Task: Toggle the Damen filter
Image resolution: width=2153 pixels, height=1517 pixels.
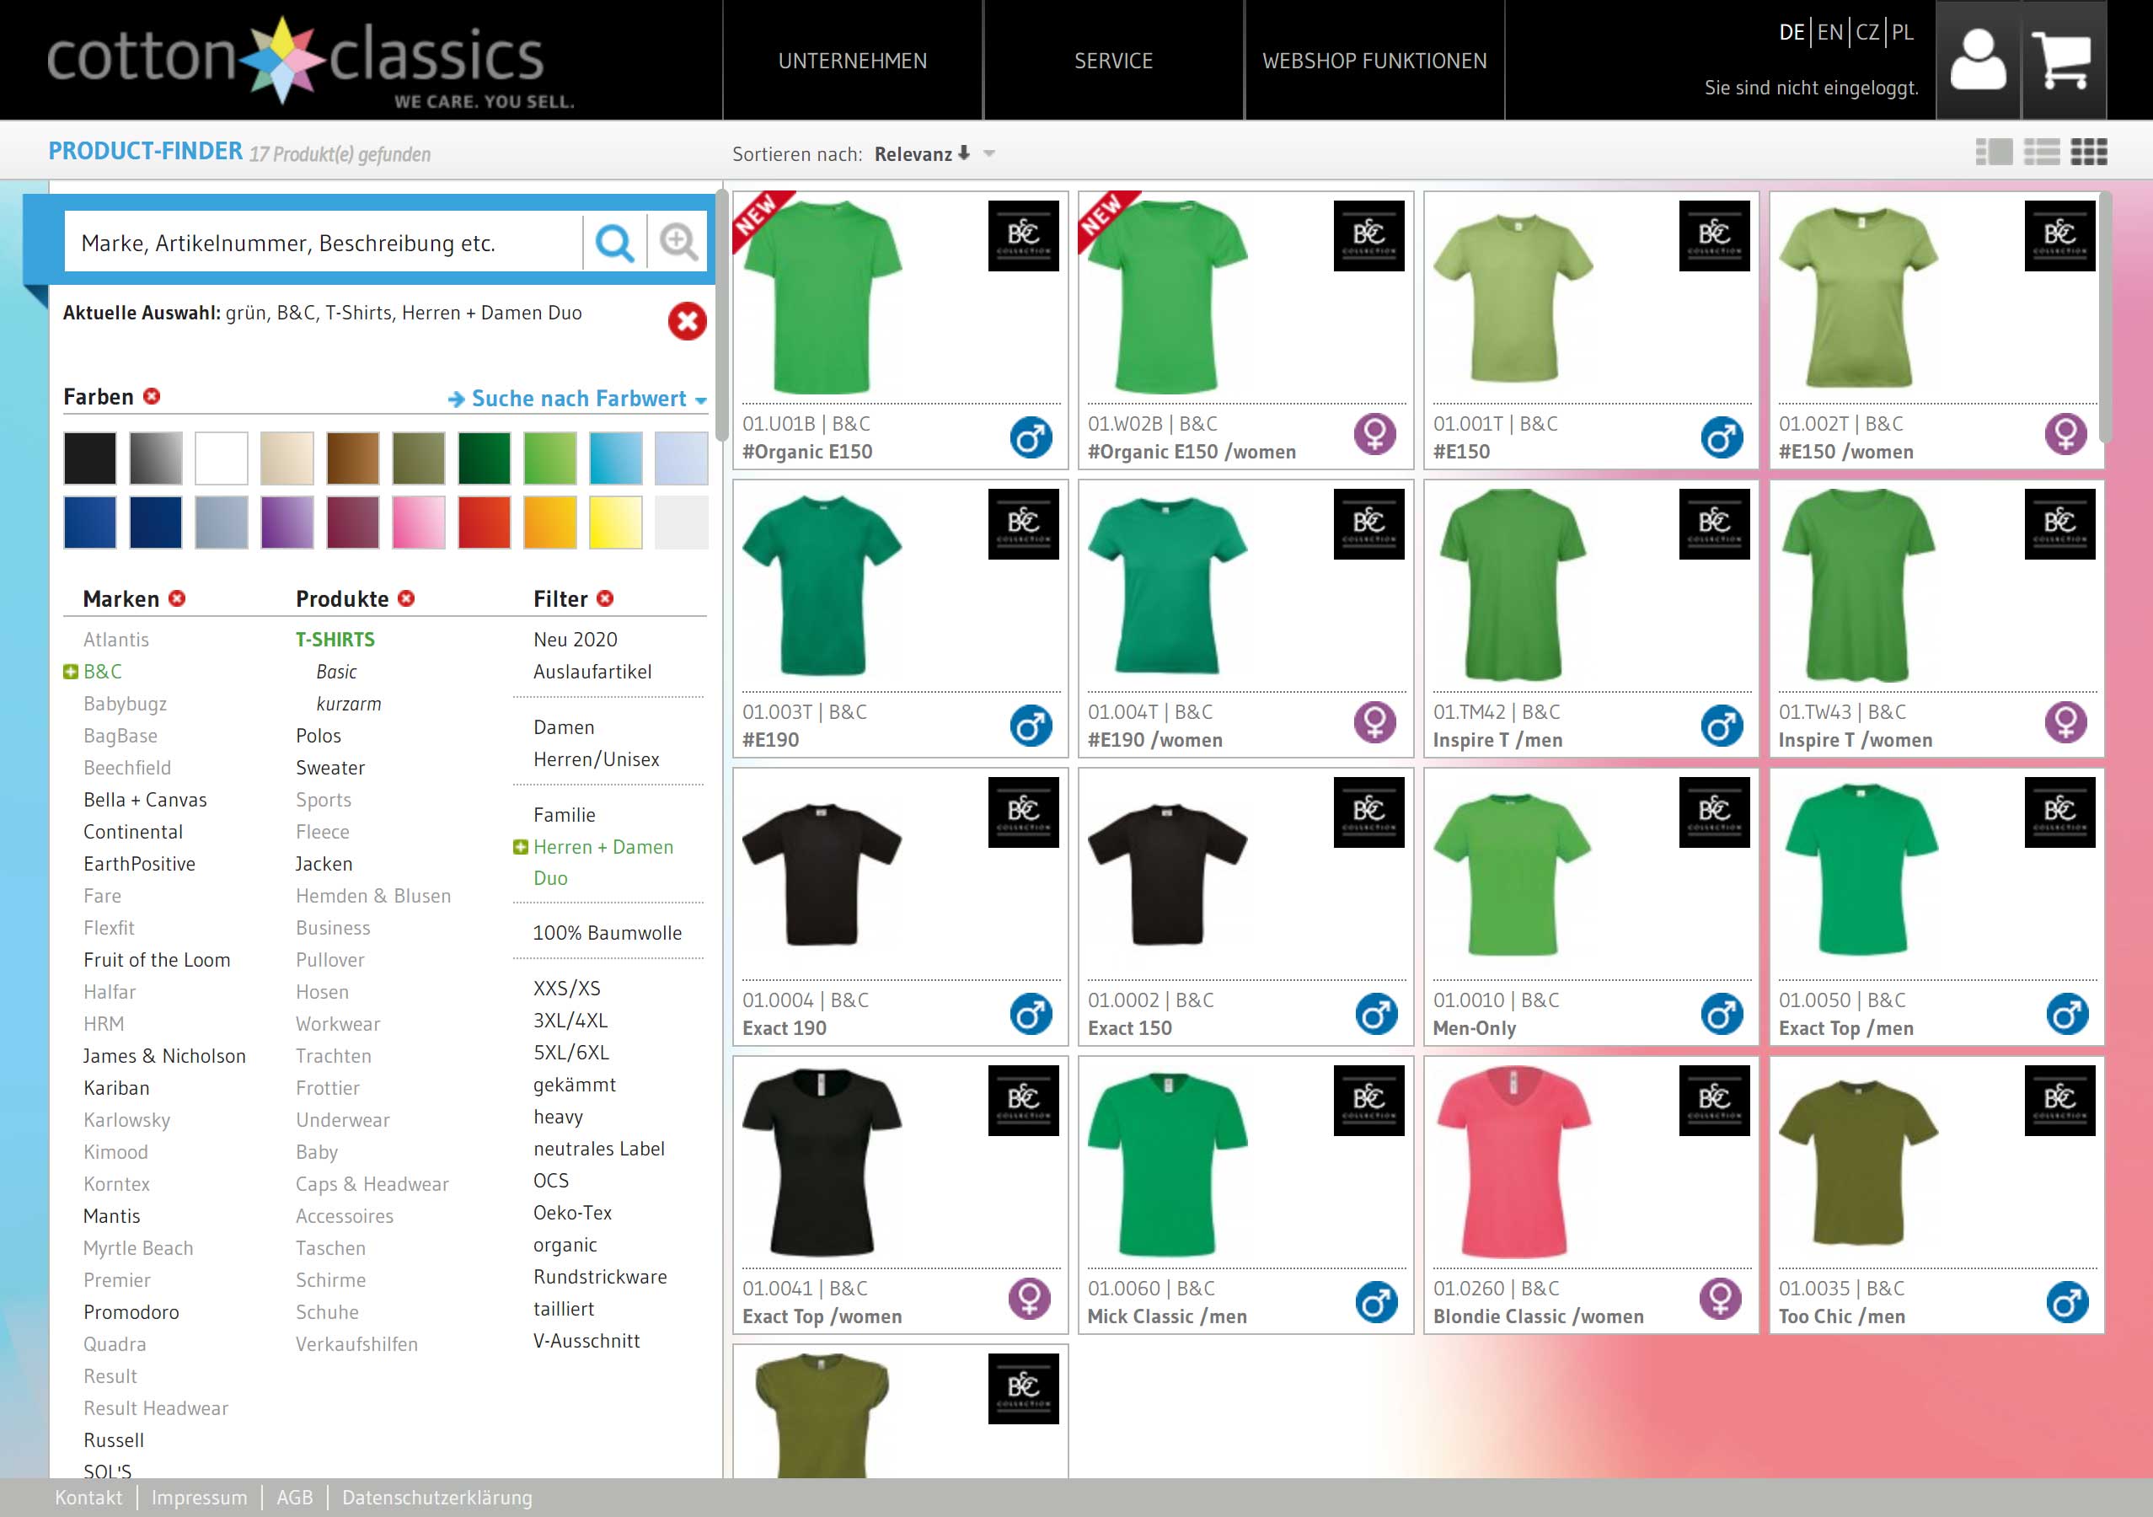Action: (x=564, y=727)
